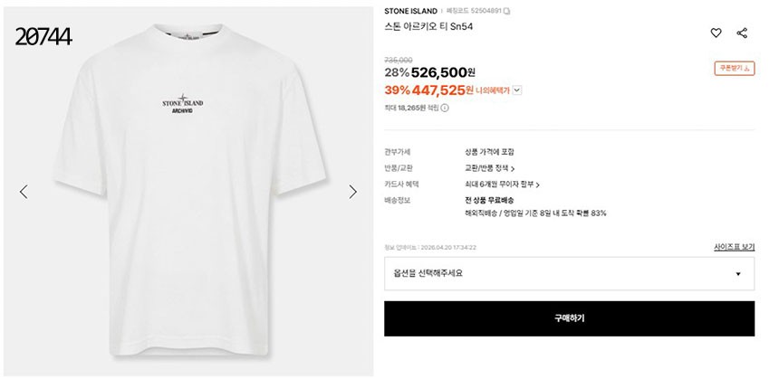The height and width of the screenshot is (379, 779).
Task: Click the white Stone Island t-shirt image
Action: (x=188, y=190)
